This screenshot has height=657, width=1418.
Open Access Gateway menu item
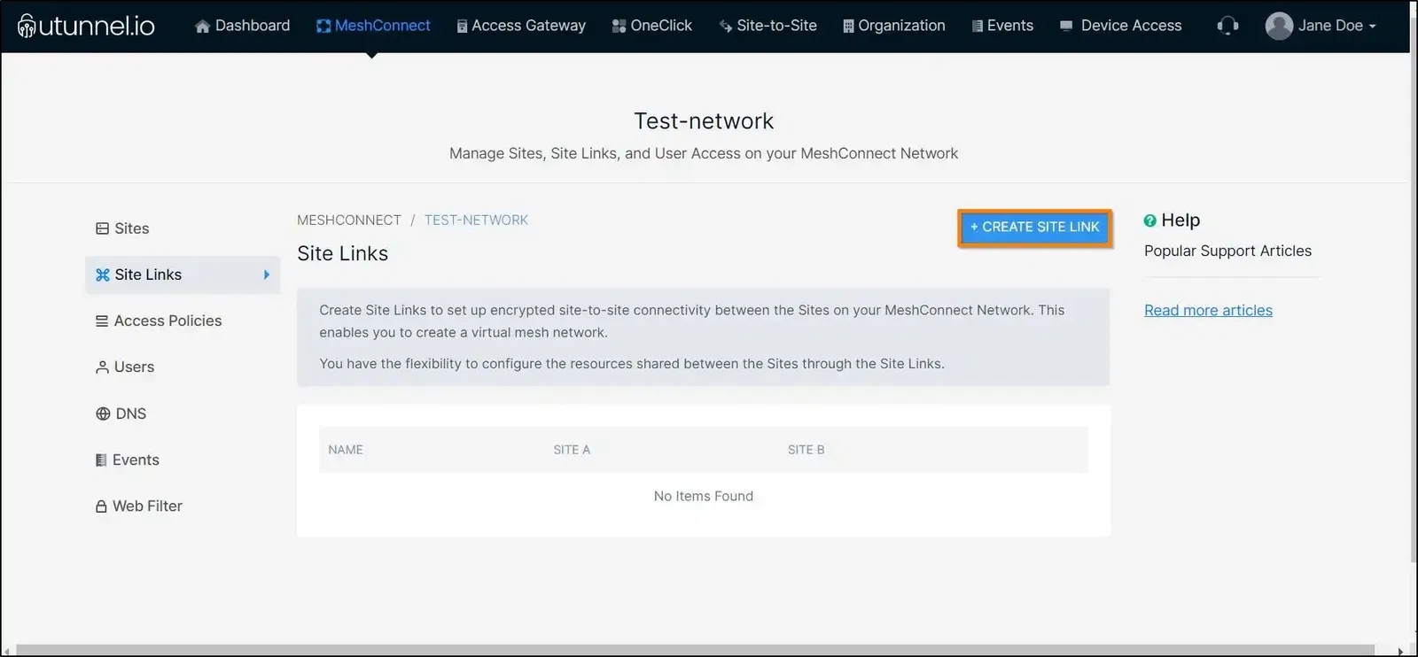[x=521, y=26]
